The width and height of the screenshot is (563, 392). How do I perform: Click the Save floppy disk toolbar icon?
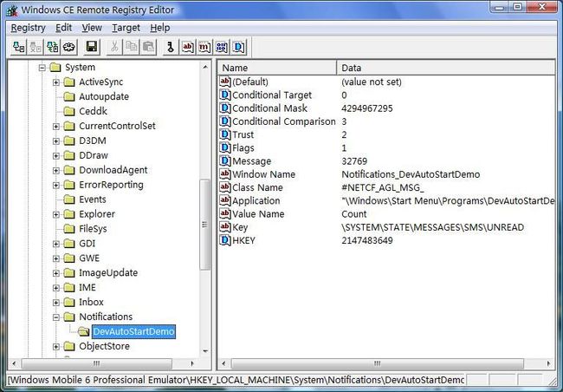pyautogui.click(x=92, y=47)
